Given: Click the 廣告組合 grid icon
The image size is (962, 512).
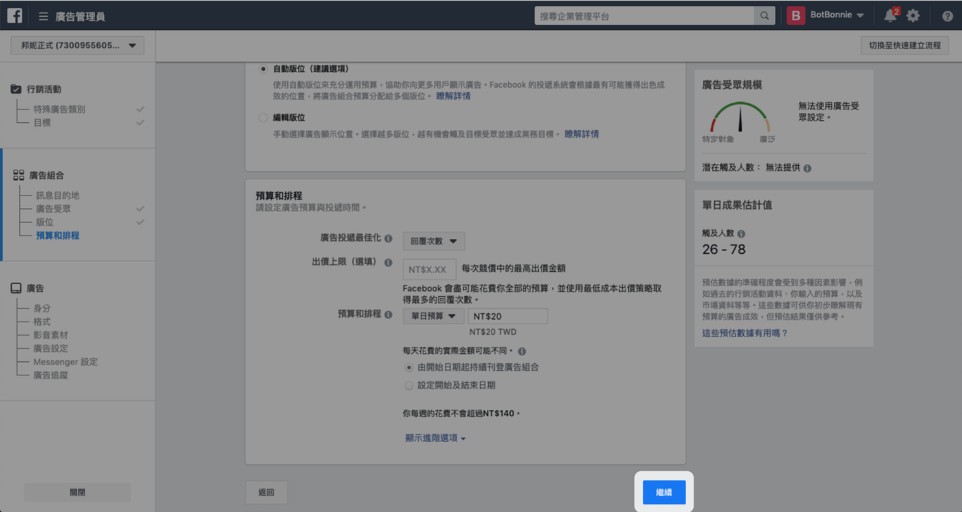Looking at the screenshot, I should [x=19, y=176].
